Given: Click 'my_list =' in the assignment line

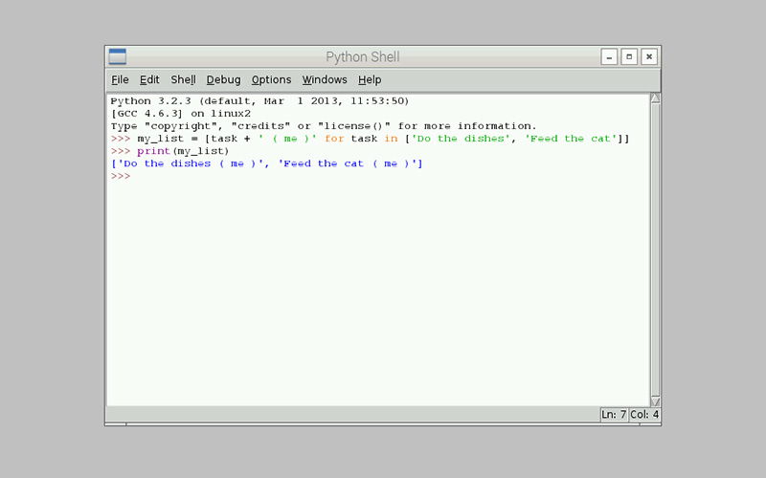Looking at the screenshot, I should [168, 139].
